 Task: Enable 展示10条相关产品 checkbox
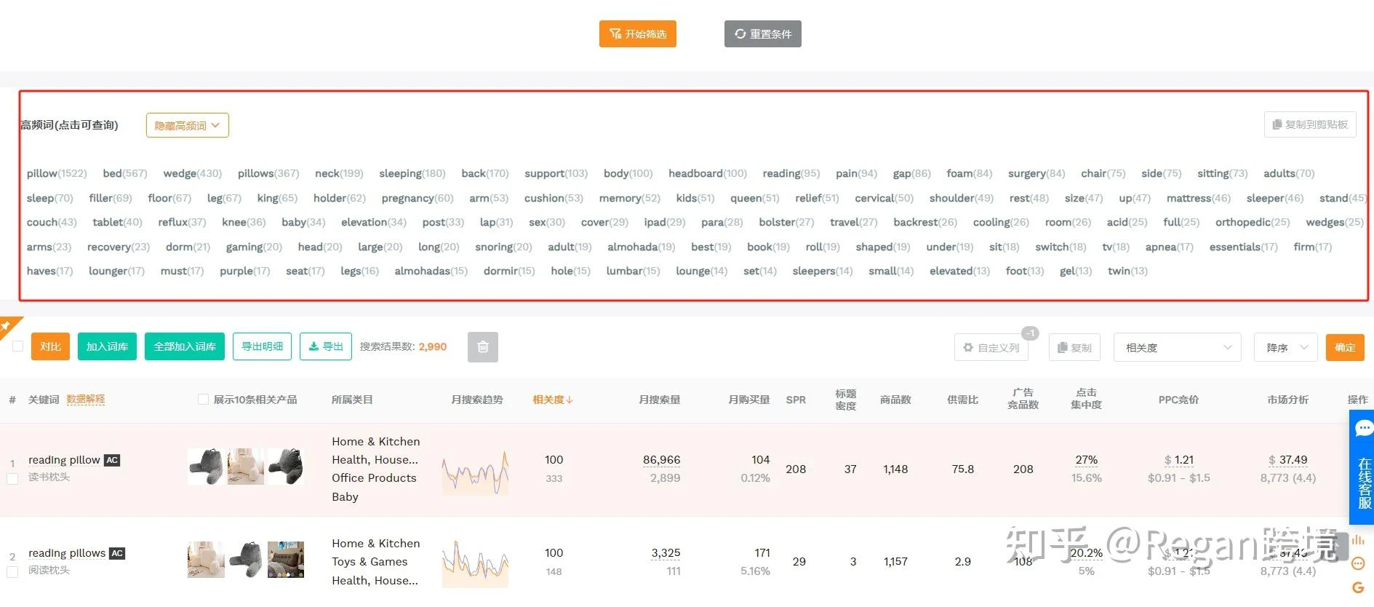[x=203, y=400]
